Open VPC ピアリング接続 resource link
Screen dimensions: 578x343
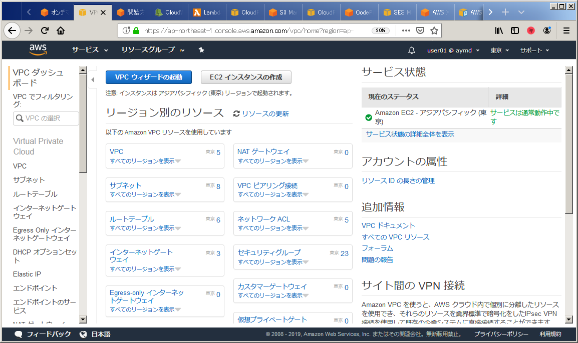tap(267, 185)
